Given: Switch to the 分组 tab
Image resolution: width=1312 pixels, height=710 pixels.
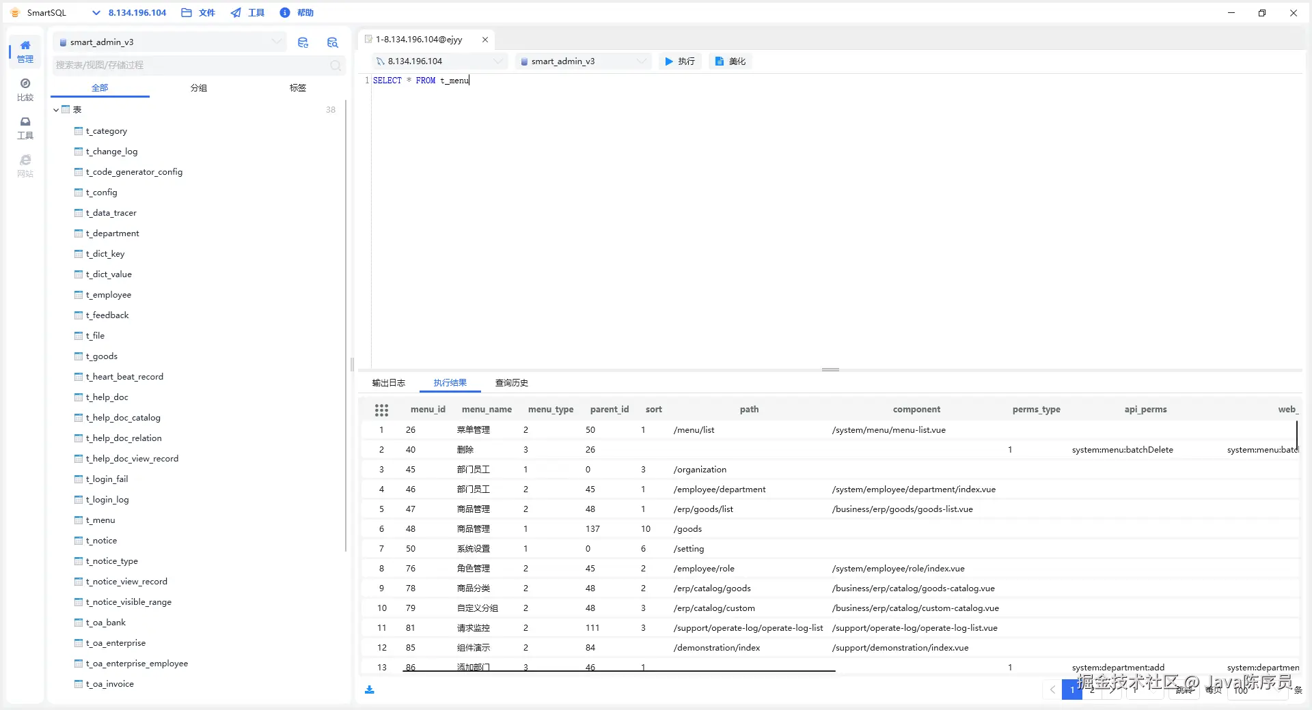Looking at the screenshot, I should pos(199,88).
